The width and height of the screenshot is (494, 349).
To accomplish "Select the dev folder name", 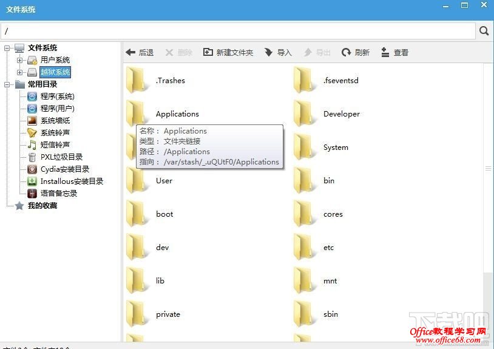I will click(162, 248).
